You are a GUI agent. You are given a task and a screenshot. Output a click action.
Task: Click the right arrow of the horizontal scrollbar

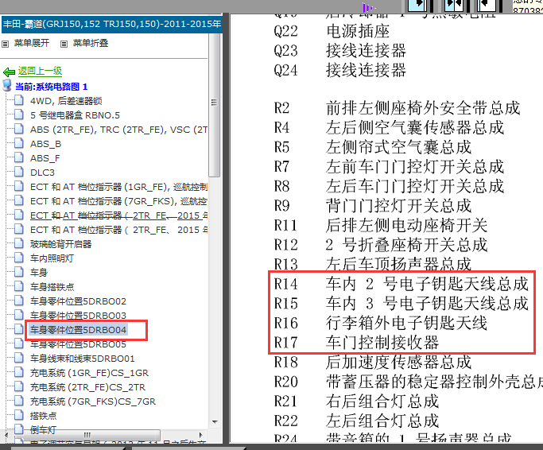tap(201, 434)
